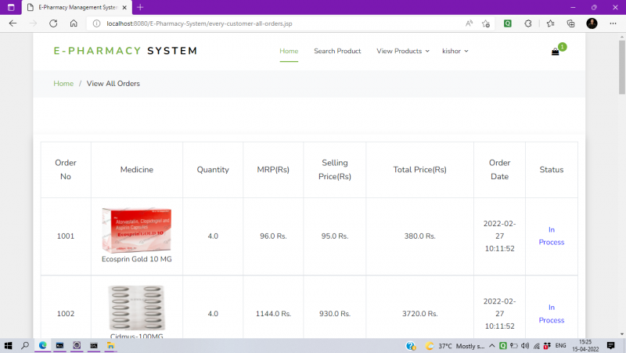
Task: Click the page vertical scrollbar thumb
Action: pyautogui.click(x=621, y=67)
